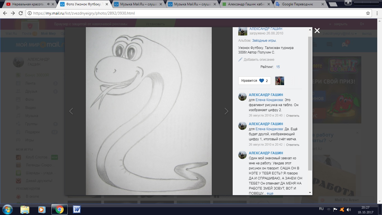Click the Chrome taskbar icon
Screen dimensions: 382x215
[59, 209]
